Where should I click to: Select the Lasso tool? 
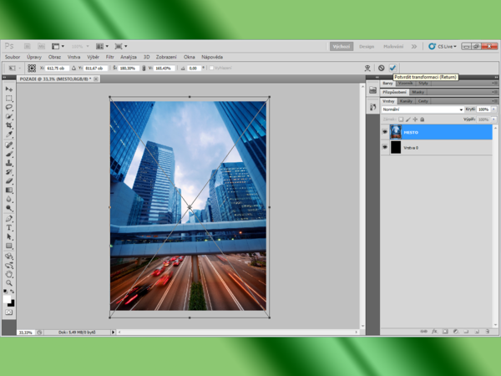point(9,107)
